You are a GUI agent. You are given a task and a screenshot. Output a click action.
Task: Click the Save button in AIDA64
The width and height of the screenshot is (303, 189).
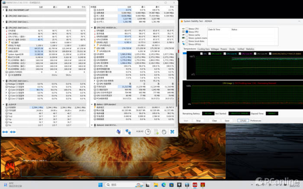click(227, 121)
